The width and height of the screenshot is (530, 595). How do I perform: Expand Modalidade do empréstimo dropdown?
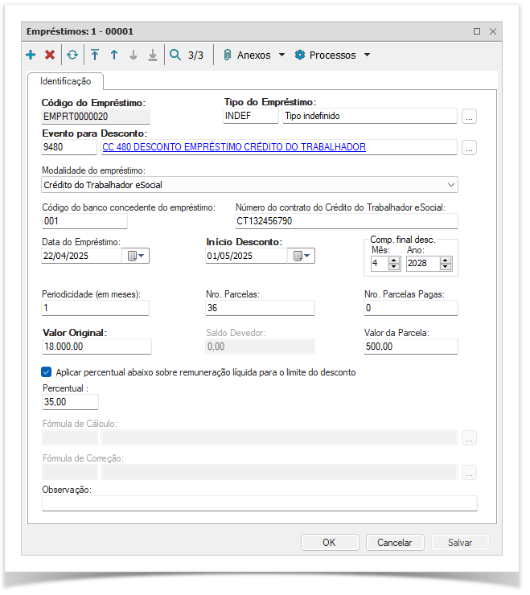pos(450,185)
